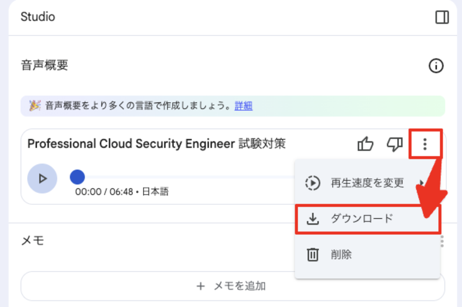Click the blue playback position knob
This screenshot has width=462, height=307.
pos(77,177)
